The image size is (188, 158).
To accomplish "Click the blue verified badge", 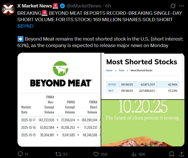I will pyautogui.click(x=62, y=6).
